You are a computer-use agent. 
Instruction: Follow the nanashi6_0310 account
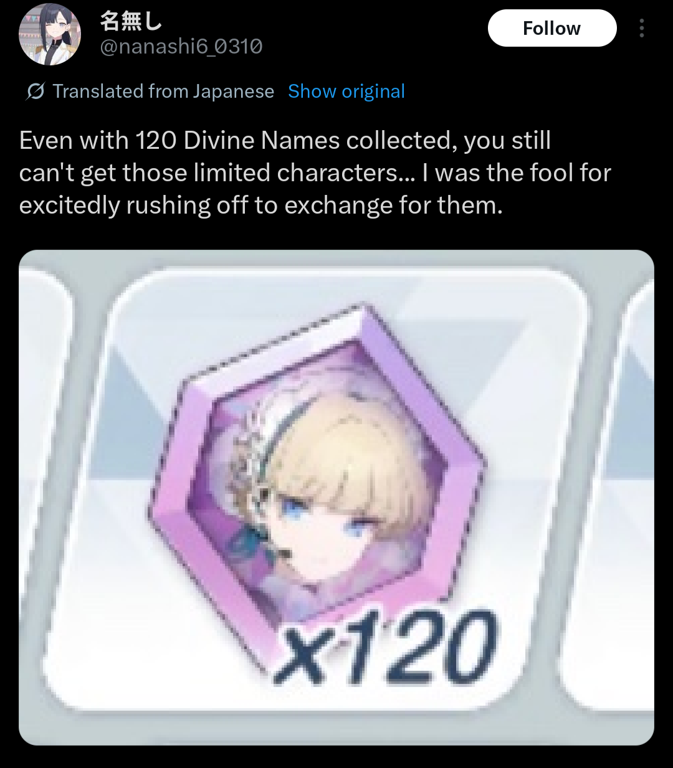point(552,28)
